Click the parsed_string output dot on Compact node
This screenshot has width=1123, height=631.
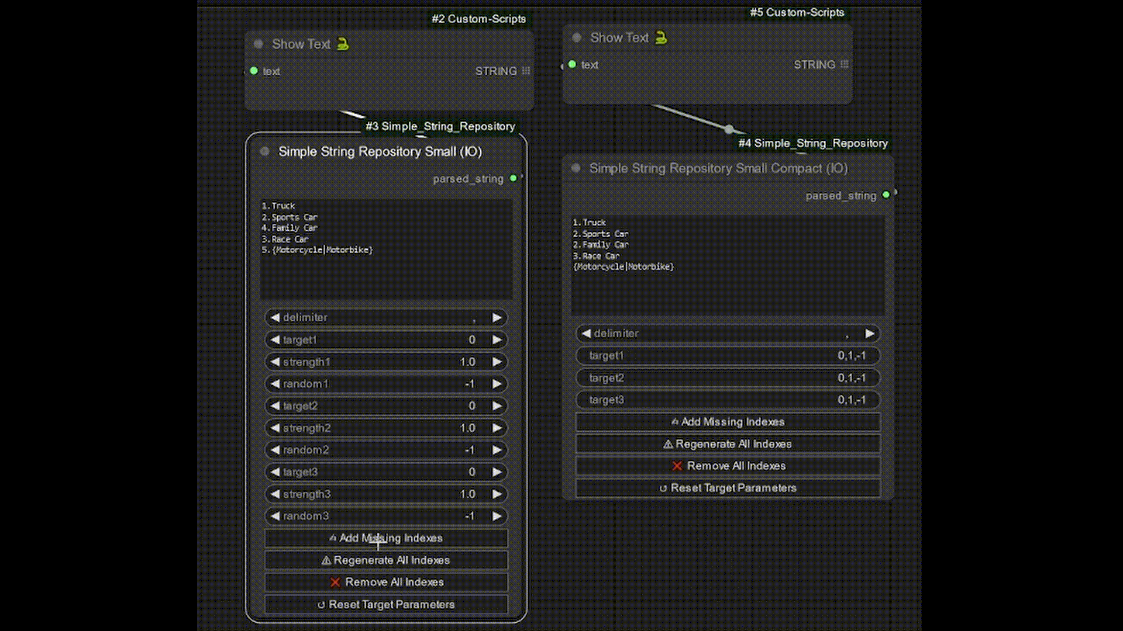pyautogui.click(x=886, y=195)
